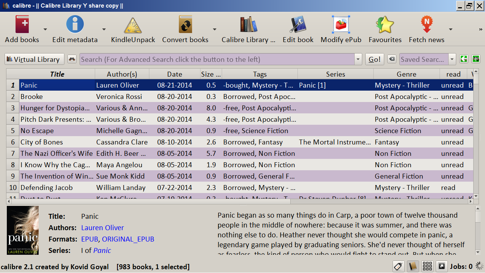Select the No Escape book row
The image size is (485, 273).
point(240,131)
